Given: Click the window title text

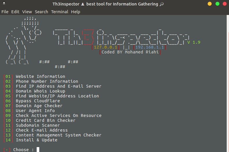Looking at the screenshot, I should pyautogui.click(x=108, y=4).
